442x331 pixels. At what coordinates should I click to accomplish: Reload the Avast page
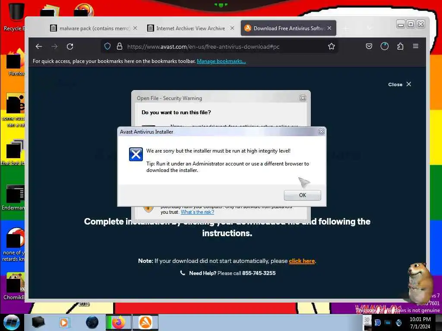(x=70, y=47)
